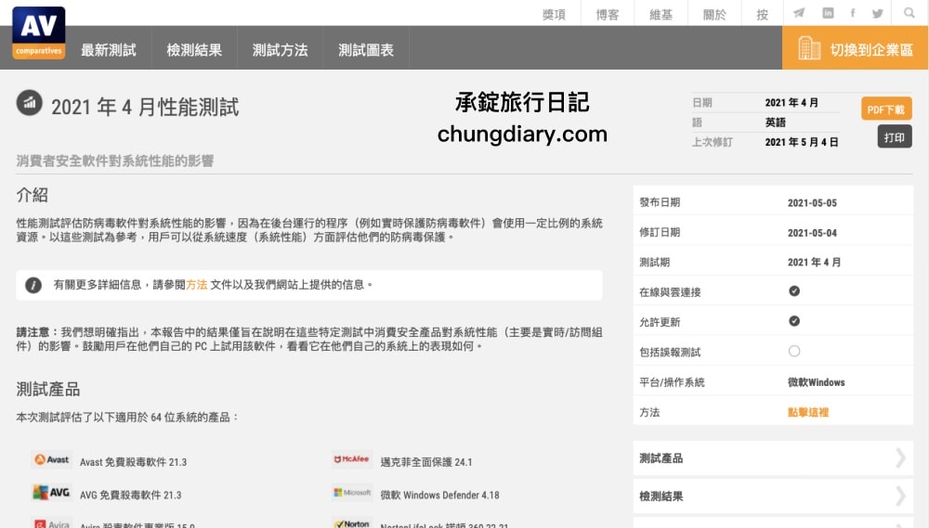Open the Telegram share icon
Image resolution: width=929 pixels, height=528 pixels.
coord(799,13)
